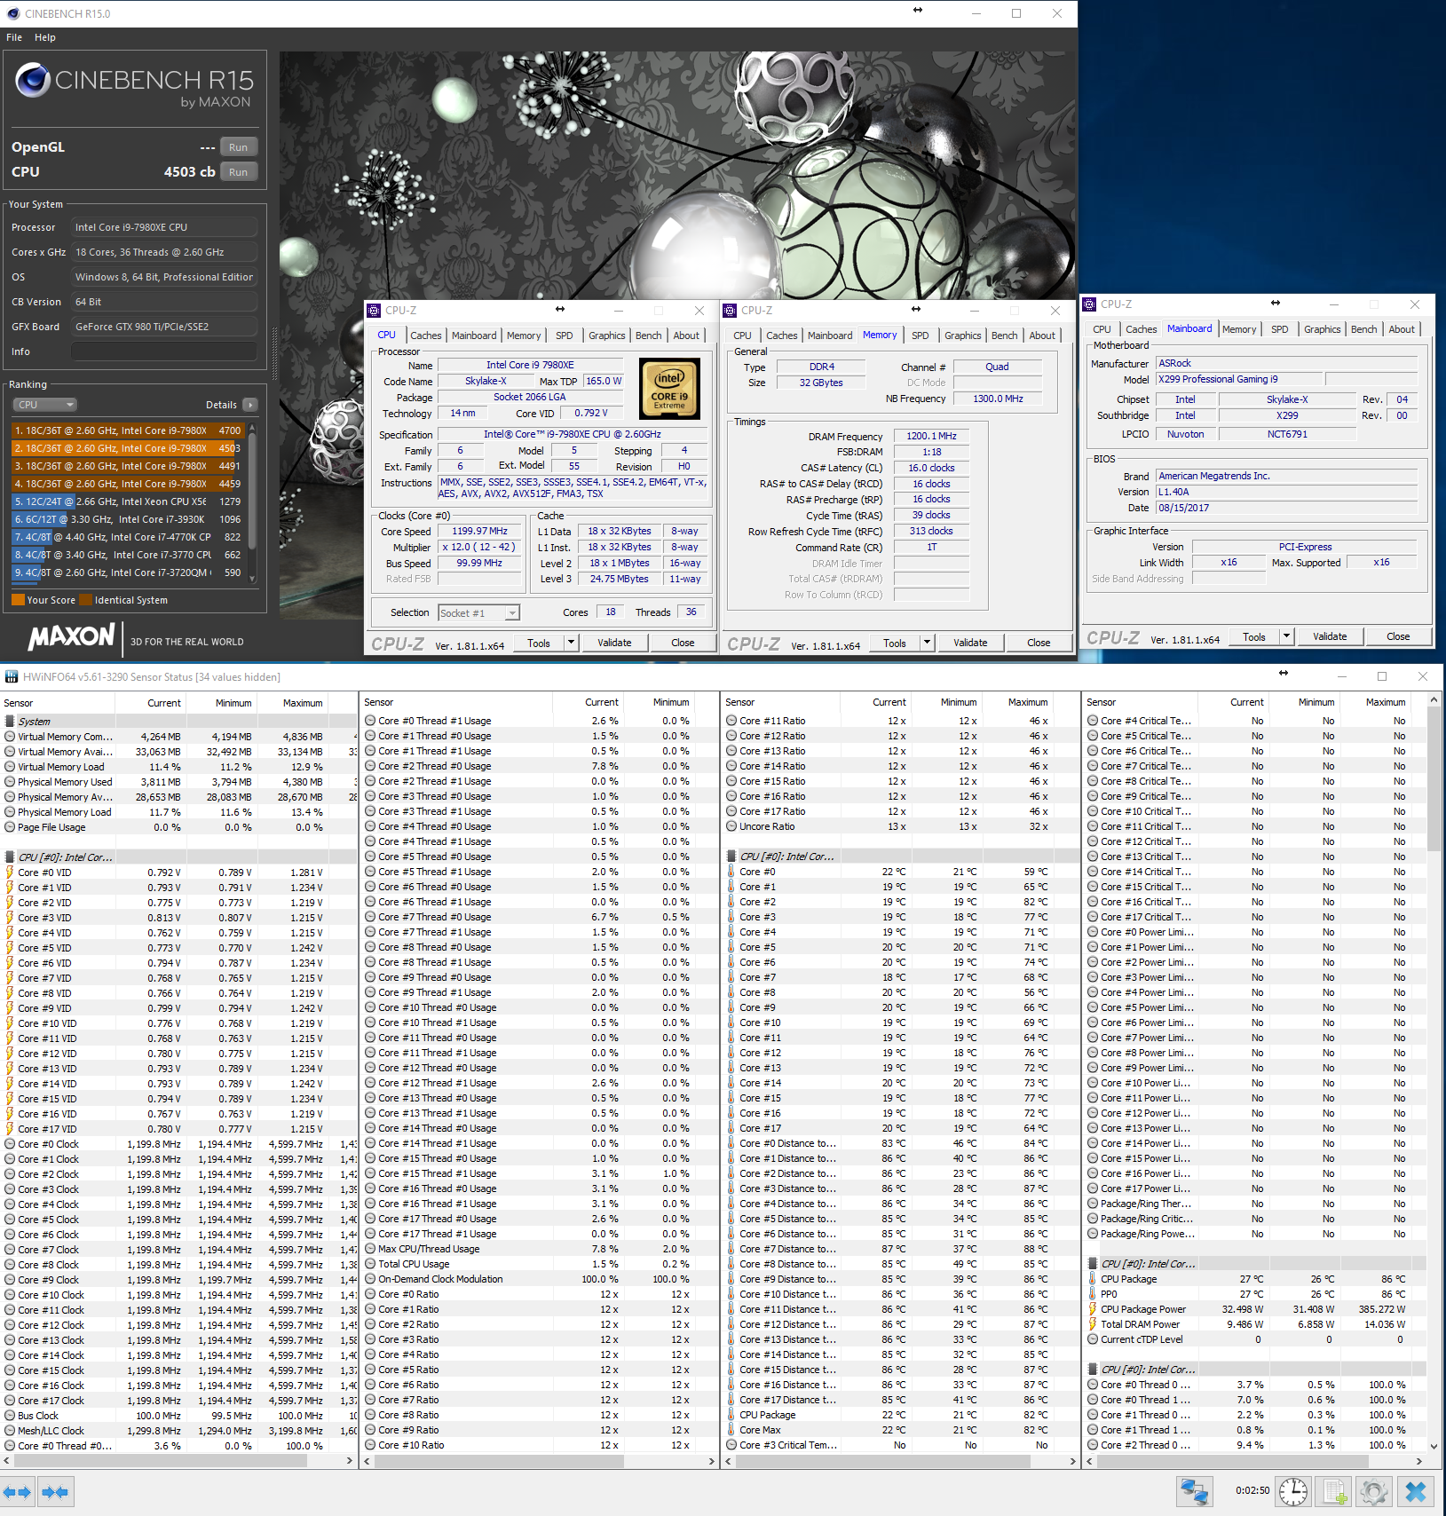Select the Physical Memory Used sensor row
The image size is (1446, 1516).
click(178, 782)
